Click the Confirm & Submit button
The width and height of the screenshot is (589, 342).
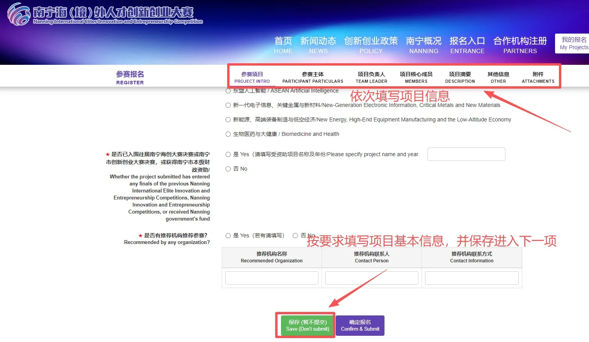coord(360,326)
